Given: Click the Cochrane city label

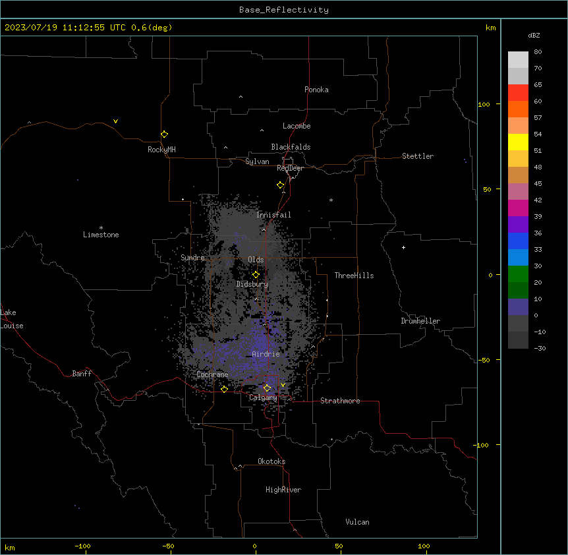Looking at the screenshot, I should click(212, 374).
